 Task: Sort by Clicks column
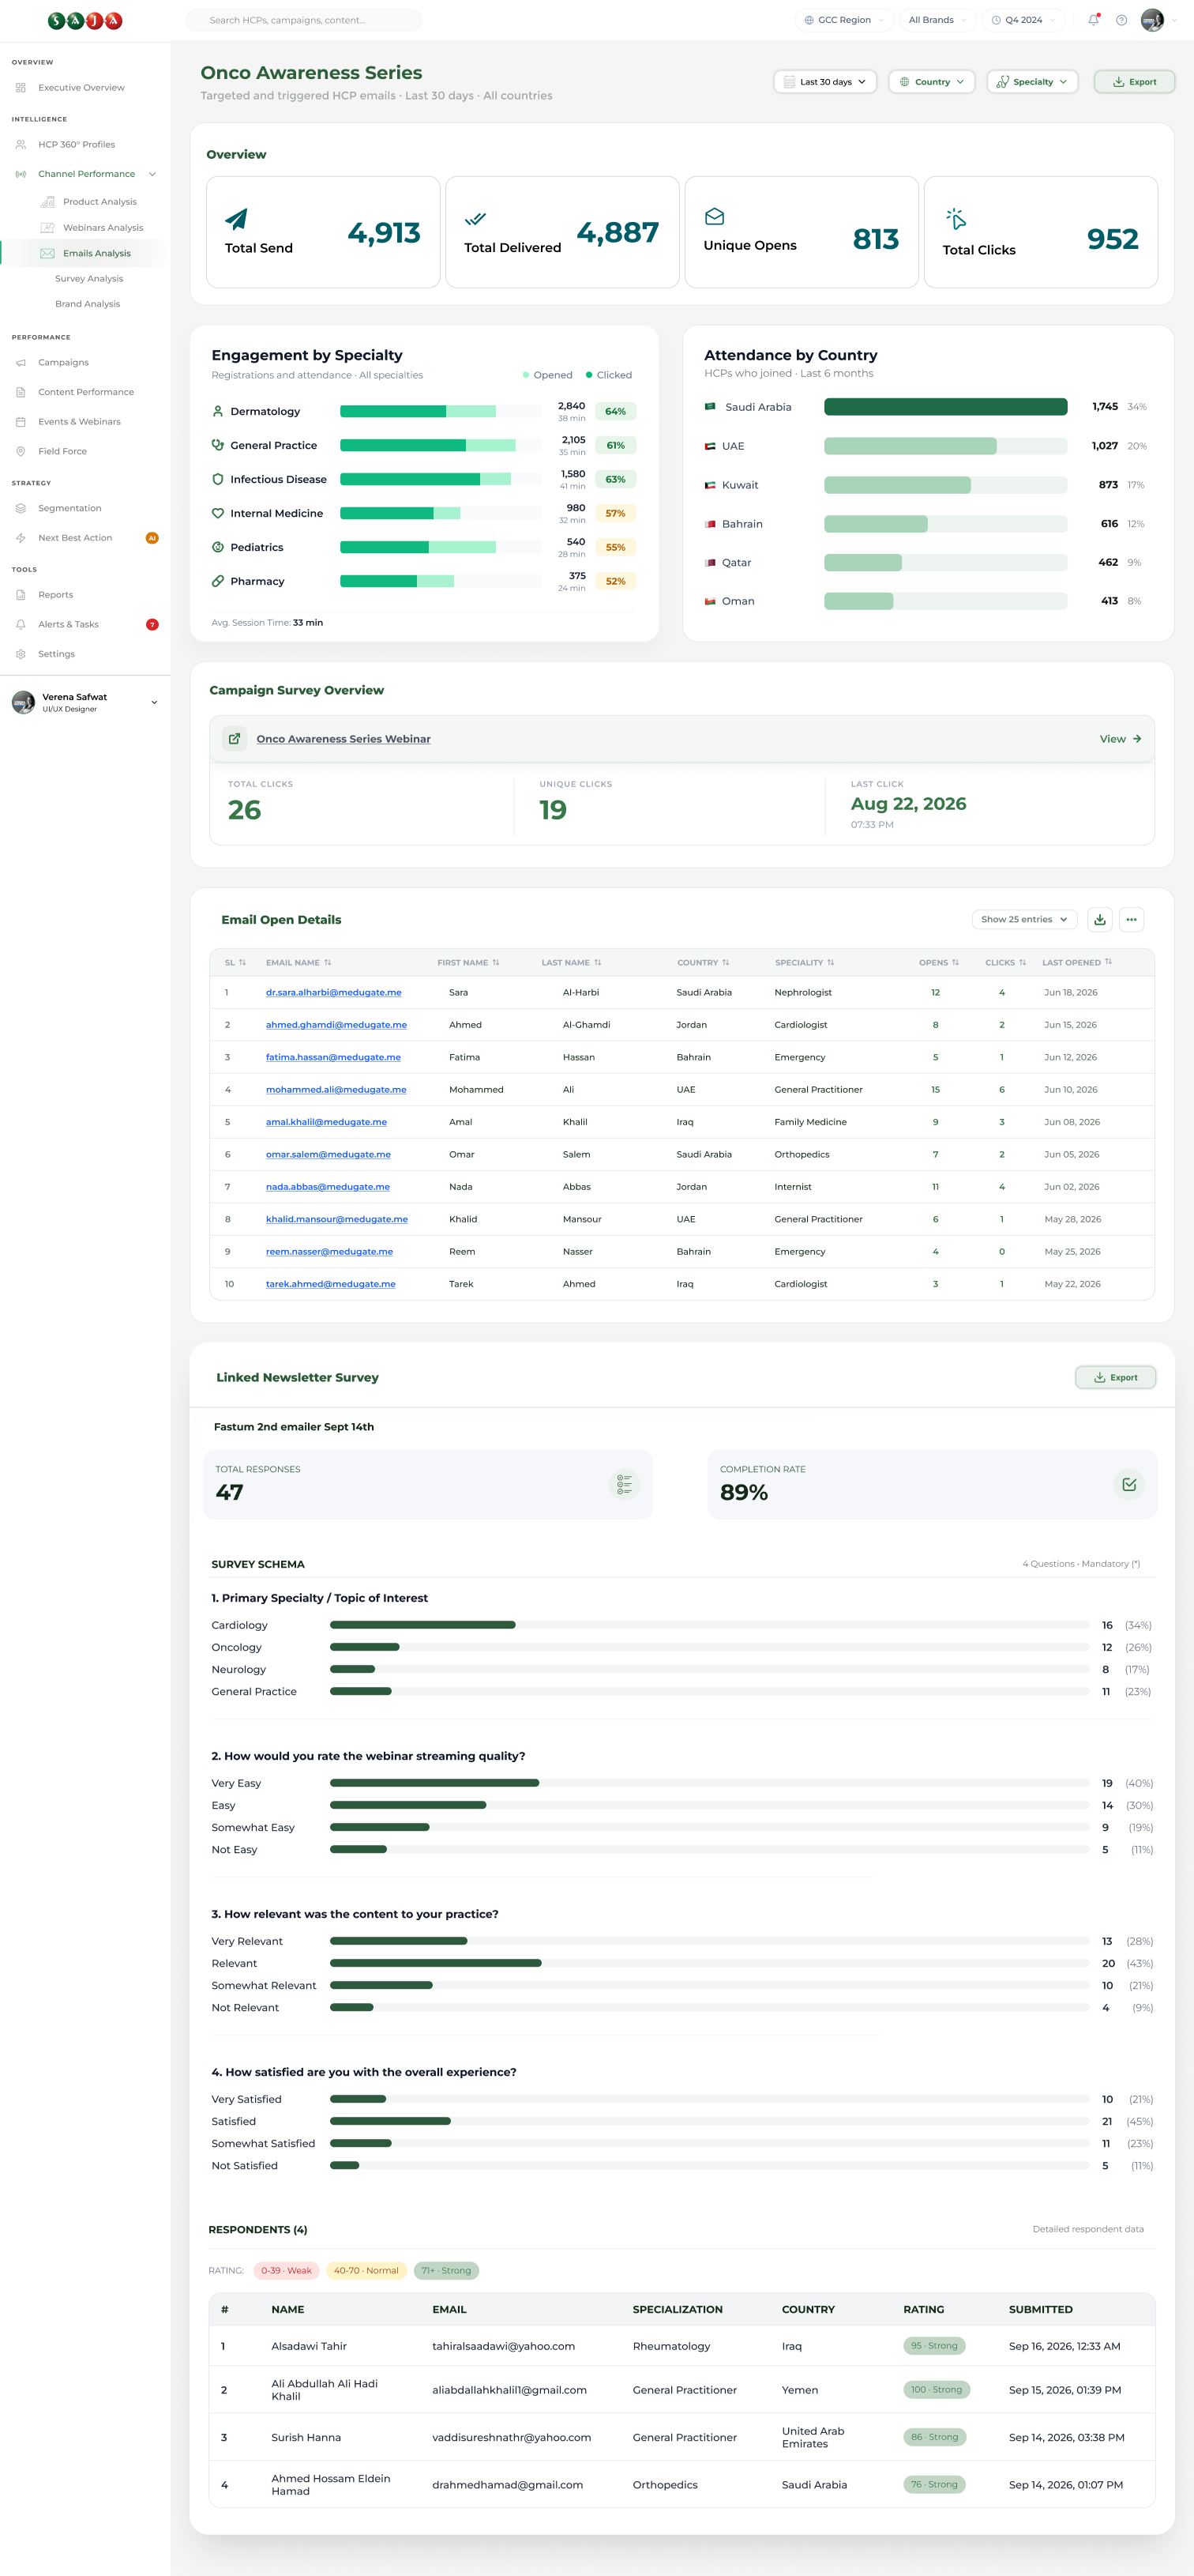click(1022, 962)
